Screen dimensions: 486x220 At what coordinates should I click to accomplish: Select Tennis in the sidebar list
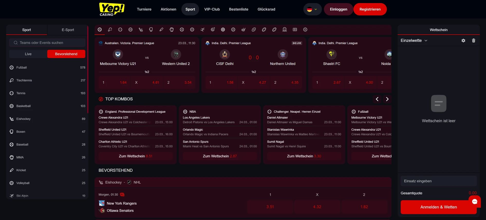47,93
